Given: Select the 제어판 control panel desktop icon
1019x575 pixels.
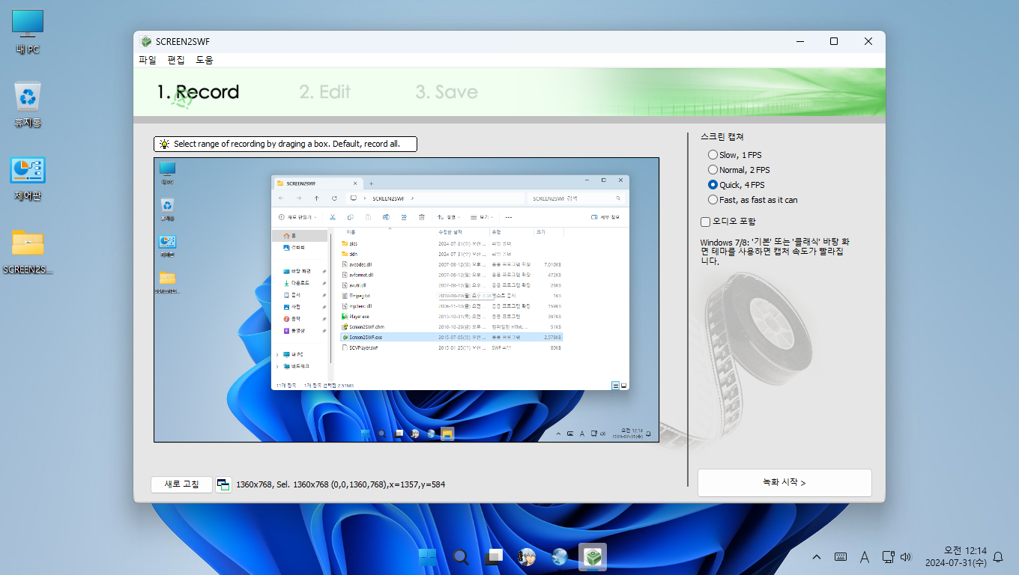Looking at the screenshot, I should pyautogui.click(x=28, y=179).
